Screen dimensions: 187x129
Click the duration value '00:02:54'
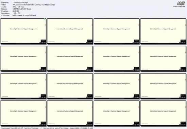click(16, 11)
